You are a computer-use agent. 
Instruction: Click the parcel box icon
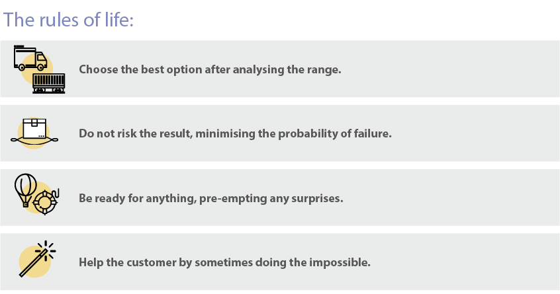[x=34, y=129]
